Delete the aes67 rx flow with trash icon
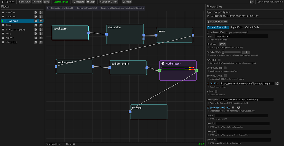284x146 pixels. click(41, 12)
